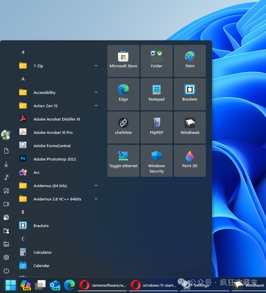This screenshot has height=293, width=266.
Task: Open chaiNNer from the pinned tiles
Action: [x=123, y=128]
